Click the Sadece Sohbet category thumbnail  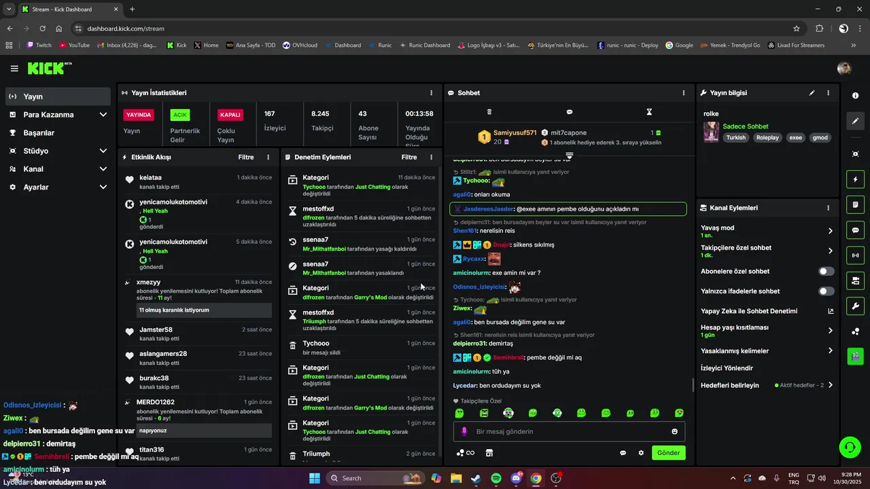pyautogui.click(x=712, y=132)
